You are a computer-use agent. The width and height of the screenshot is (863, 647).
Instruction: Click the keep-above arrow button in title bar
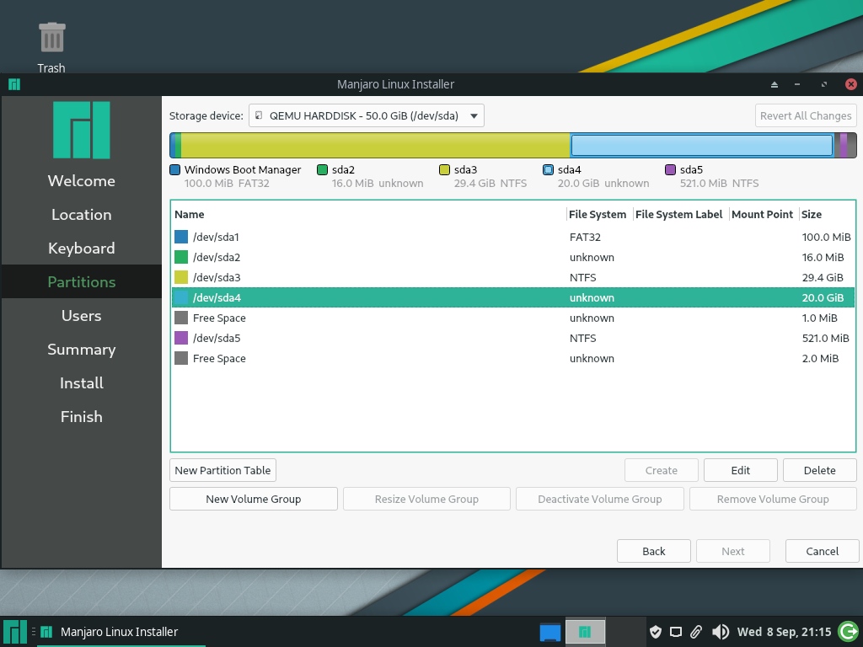pyautogui.click(x=775, y=84)
